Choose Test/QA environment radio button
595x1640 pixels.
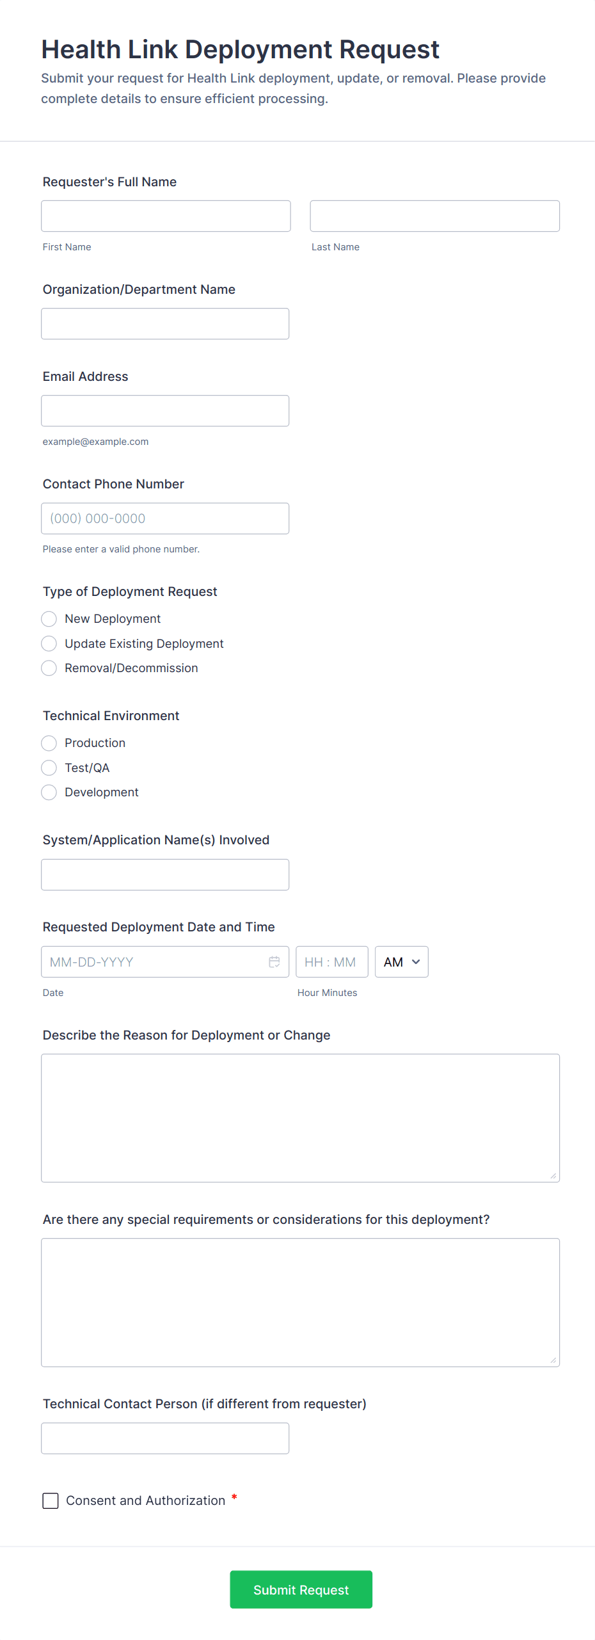(x=49, y=768)
